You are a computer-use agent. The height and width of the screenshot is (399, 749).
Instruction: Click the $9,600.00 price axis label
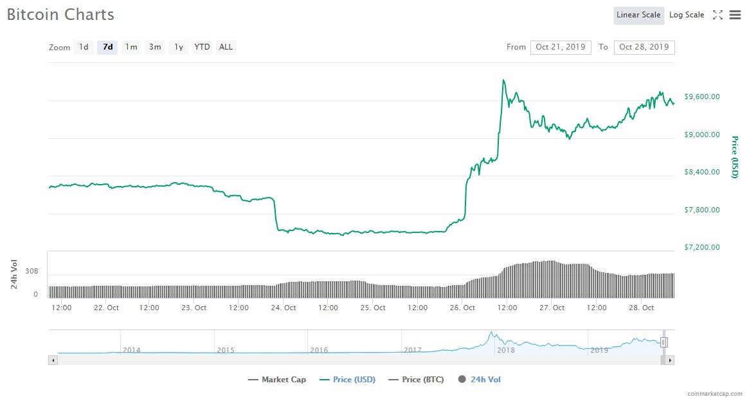pyautogui.click(x=701, y=97)
